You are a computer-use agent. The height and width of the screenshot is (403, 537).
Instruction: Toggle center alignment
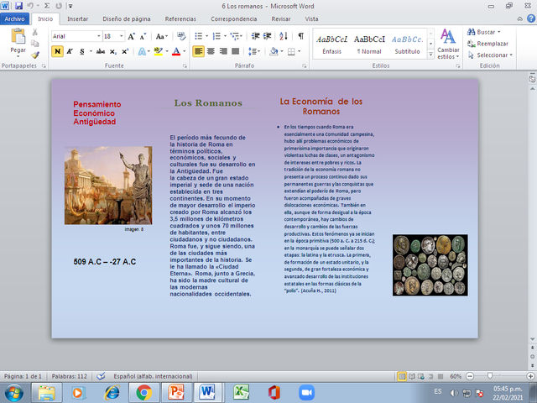click(x=211, y=51)
